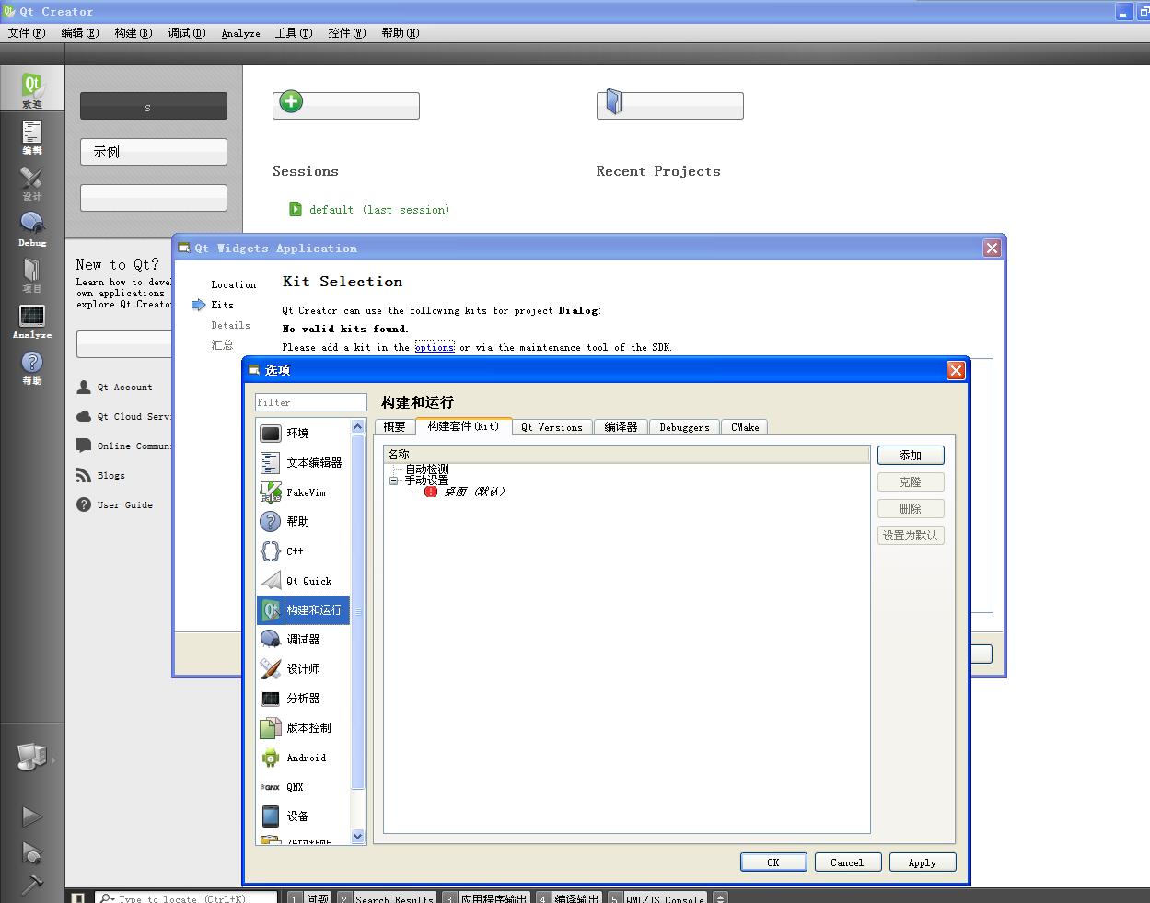Open the 应用程序输出 output pane
1150x903 pixels.
point(485,898)
